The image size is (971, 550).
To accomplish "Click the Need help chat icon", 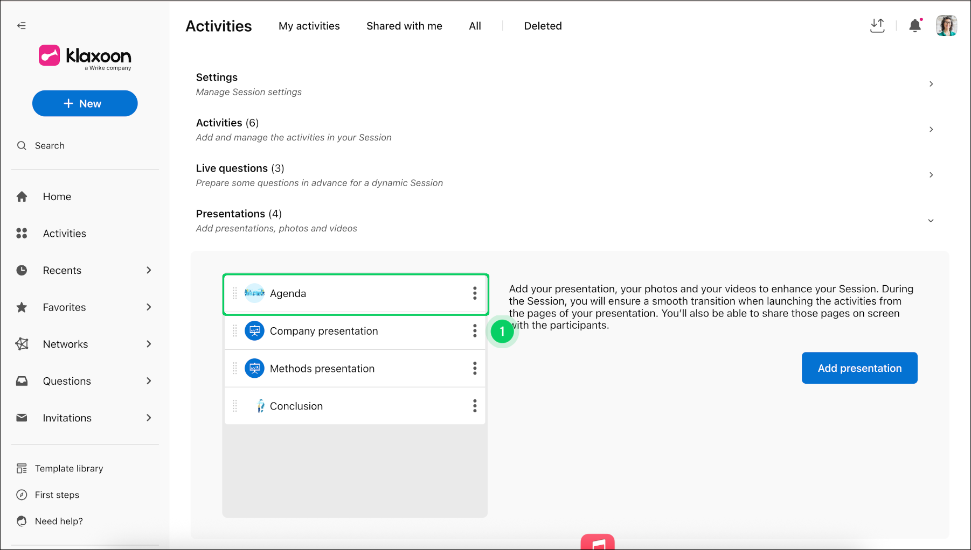I will click(x=22, y=521).
